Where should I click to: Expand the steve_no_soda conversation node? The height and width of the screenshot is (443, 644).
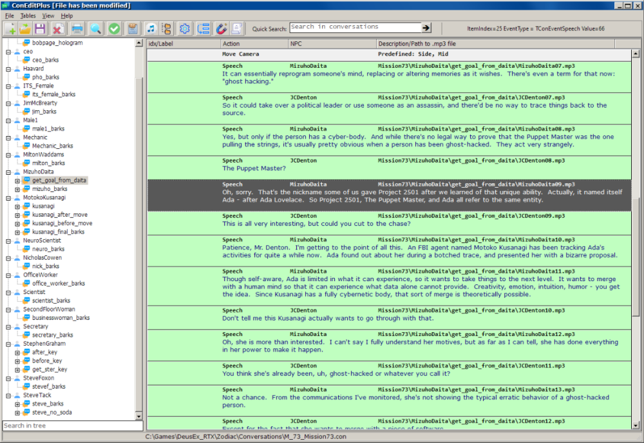(17, 413)
